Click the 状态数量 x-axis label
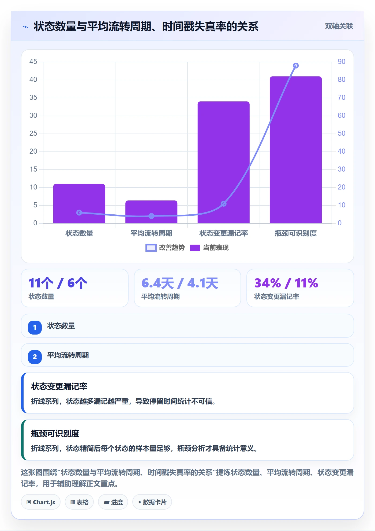The width and height of the screenshot is (375, 531). (x=79, y=233)
